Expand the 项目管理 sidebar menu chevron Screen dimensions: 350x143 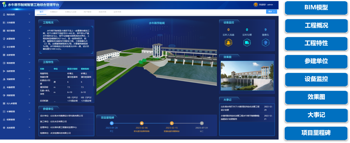pyautogui.click(x=29, y=31)
